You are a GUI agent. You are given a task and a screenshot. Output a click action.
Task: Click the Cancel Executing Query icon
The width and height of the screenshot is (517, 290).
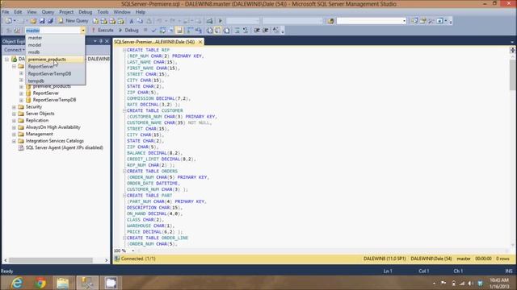pos(145,31)
